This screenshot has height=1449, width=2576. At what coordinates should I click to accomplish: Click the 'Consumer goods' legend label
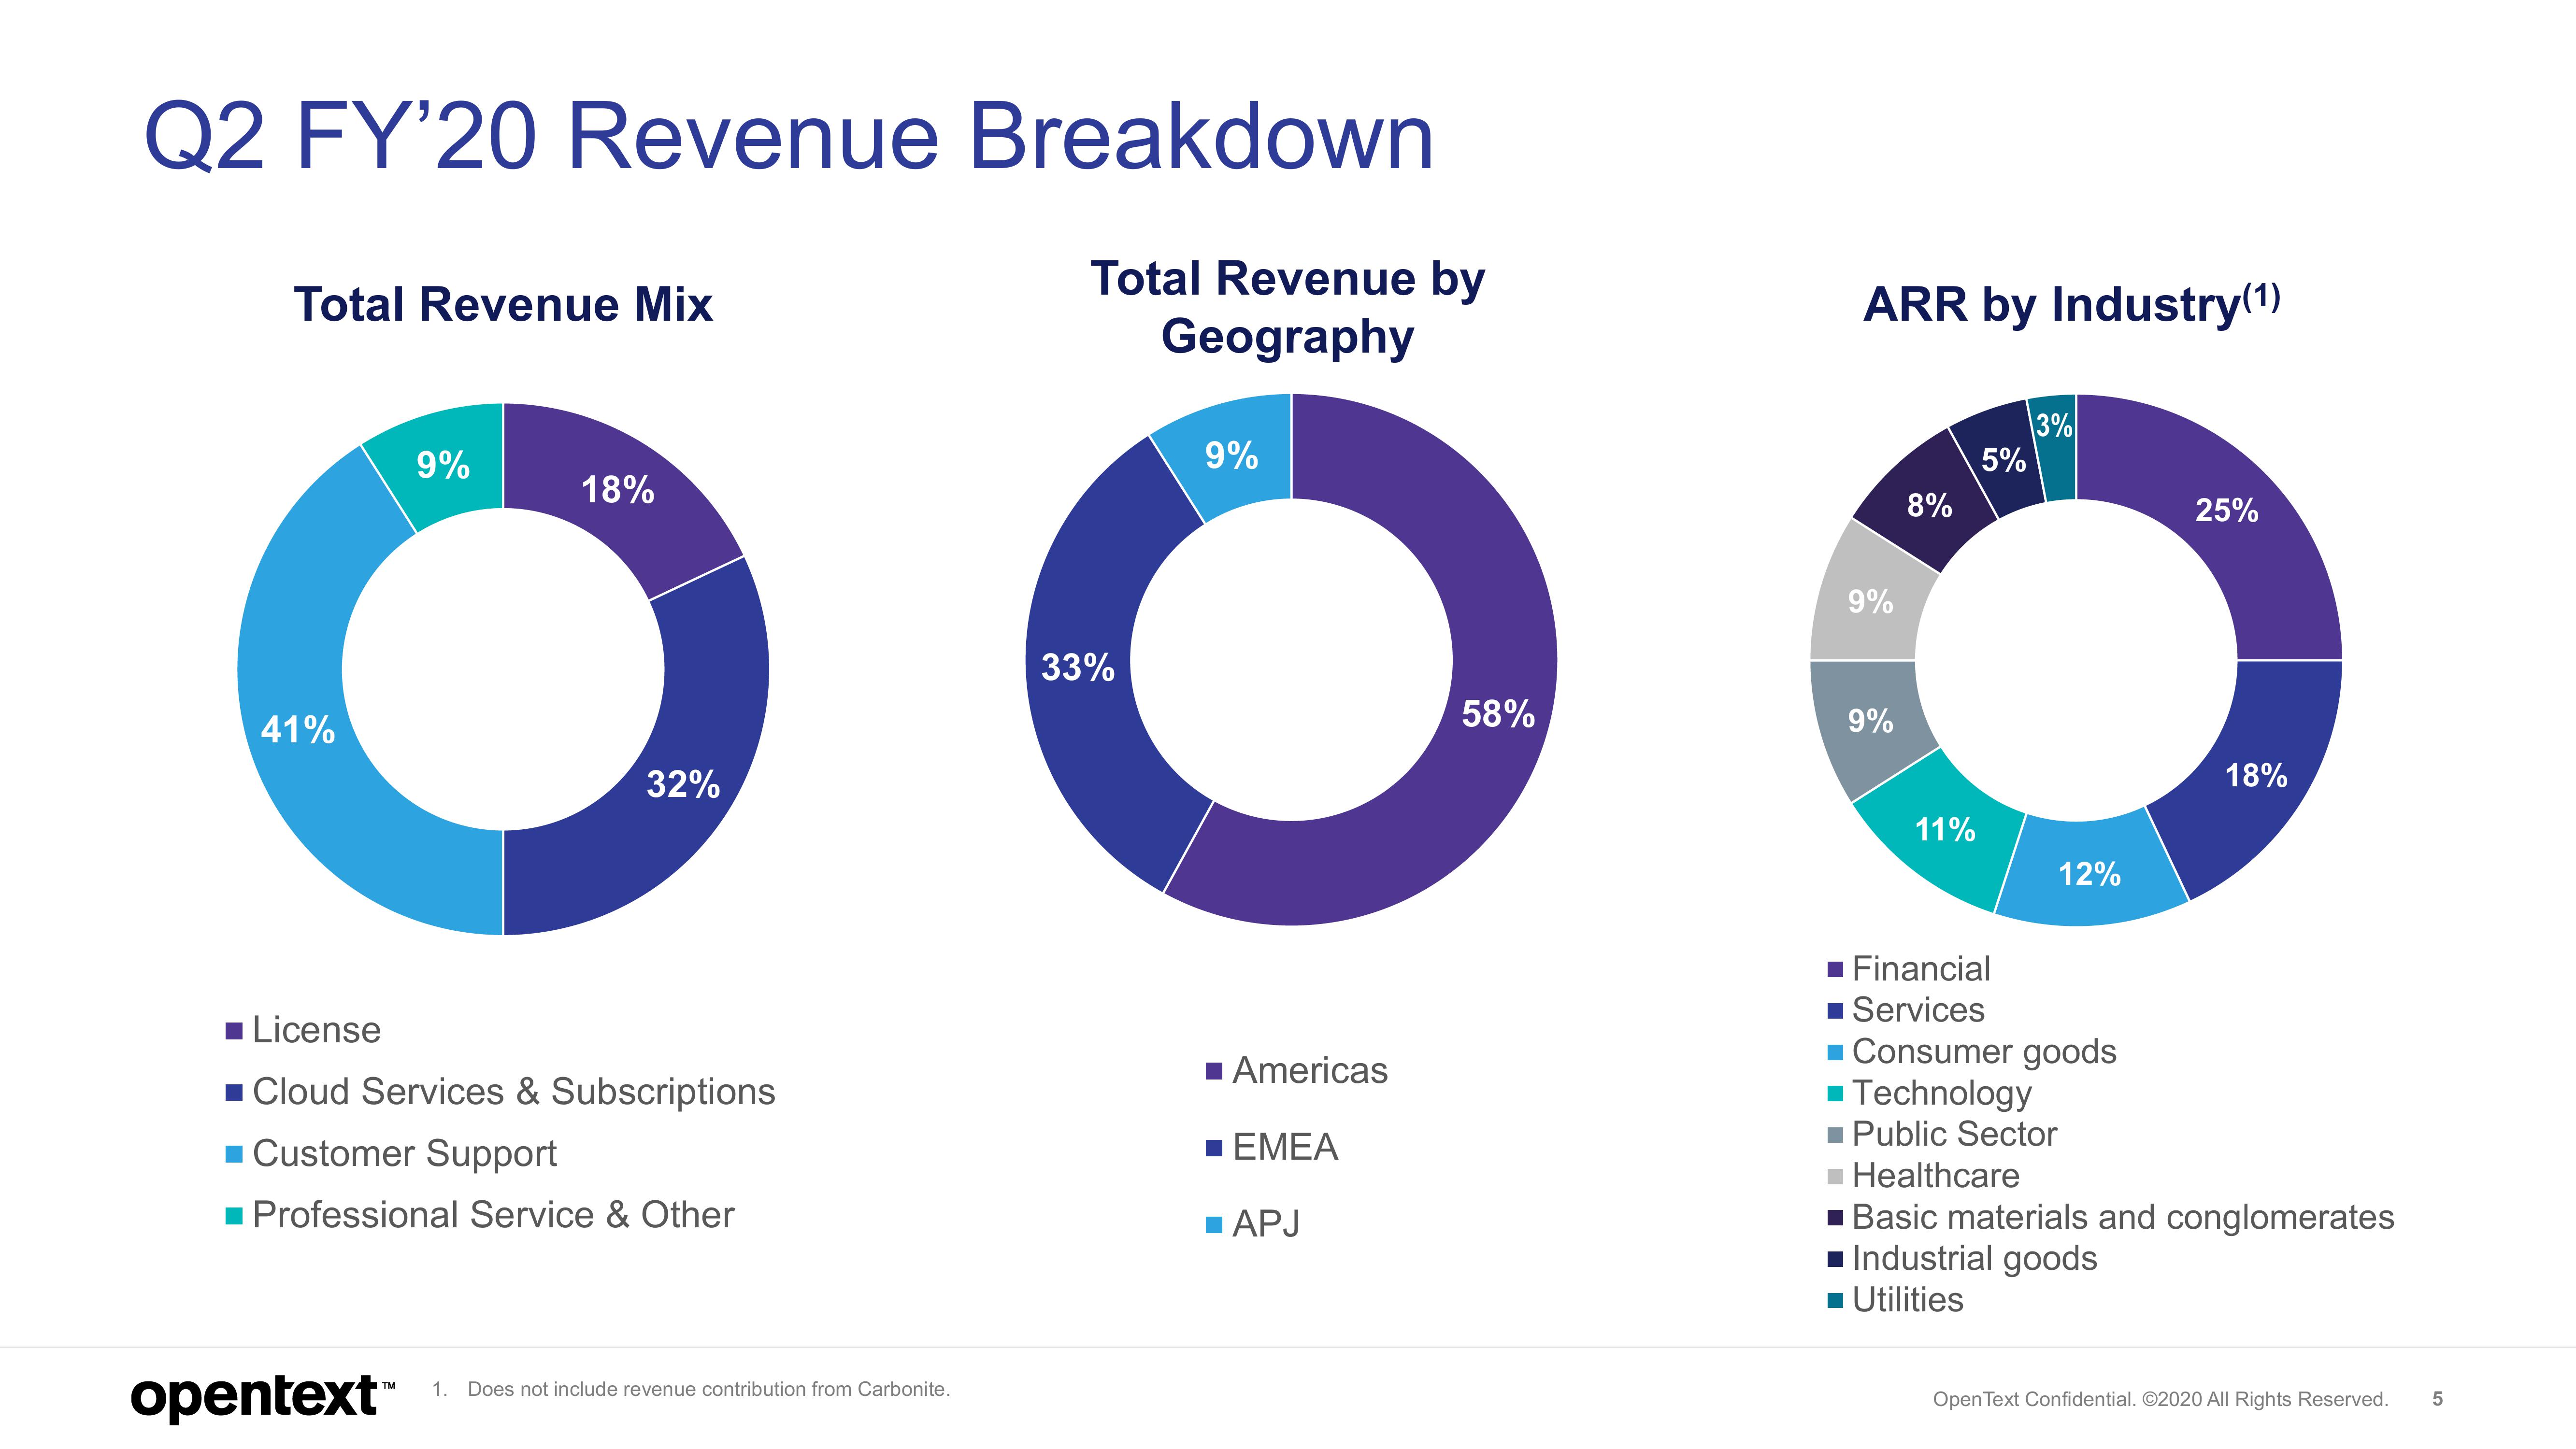(1984, 1053)
